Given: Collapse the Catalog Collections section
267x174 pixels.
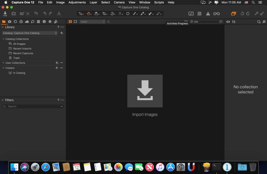Looking at the screenshot, I should [x=3, y=39].
